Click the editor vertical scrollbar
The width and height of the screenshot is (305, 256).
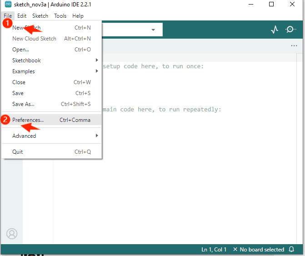click(300, 149)
